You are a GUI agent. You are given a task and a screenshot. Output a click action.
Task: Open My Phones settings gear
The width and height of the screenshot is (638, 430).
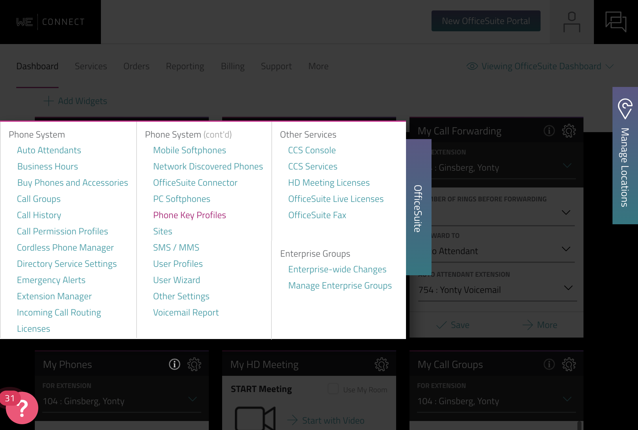click(194, 364)
